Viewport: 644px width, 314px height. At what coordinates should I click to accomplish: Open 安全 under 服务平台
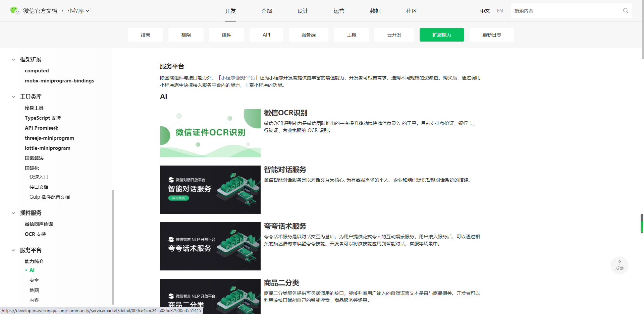34,280
